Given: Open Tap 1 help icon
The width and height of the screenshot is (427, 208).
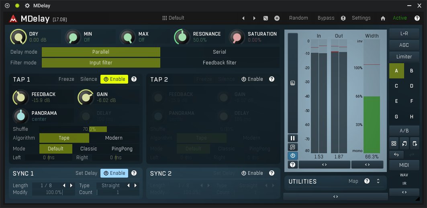Looking at the screenshot, I should pos(134,79).
